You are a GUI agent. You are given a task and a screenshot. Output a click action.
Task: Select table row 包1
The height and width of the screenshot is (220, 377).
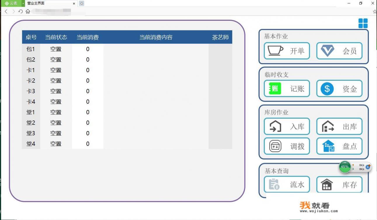point(127,49)
